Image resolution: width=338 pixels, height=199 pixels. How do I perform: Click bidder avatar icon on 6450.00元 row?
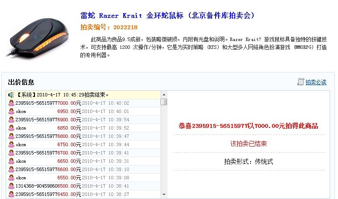point(11,194)
